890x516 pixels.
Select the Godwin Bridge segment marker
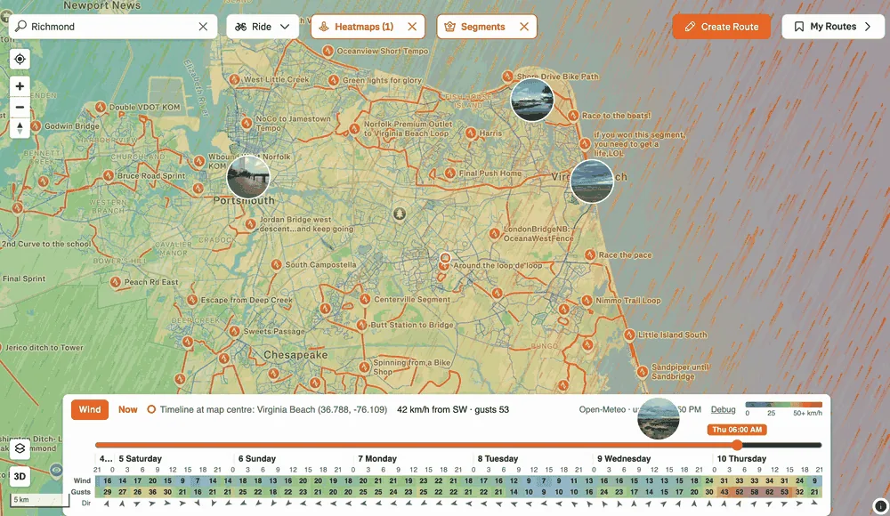(36, 126)
